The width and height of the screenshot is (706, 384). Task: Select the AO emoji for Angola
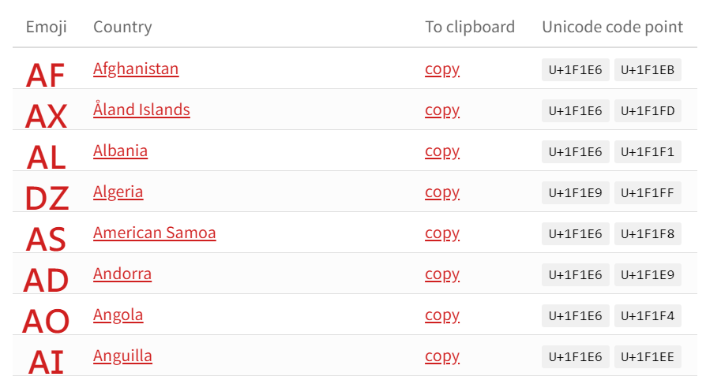tap(46, 321)
